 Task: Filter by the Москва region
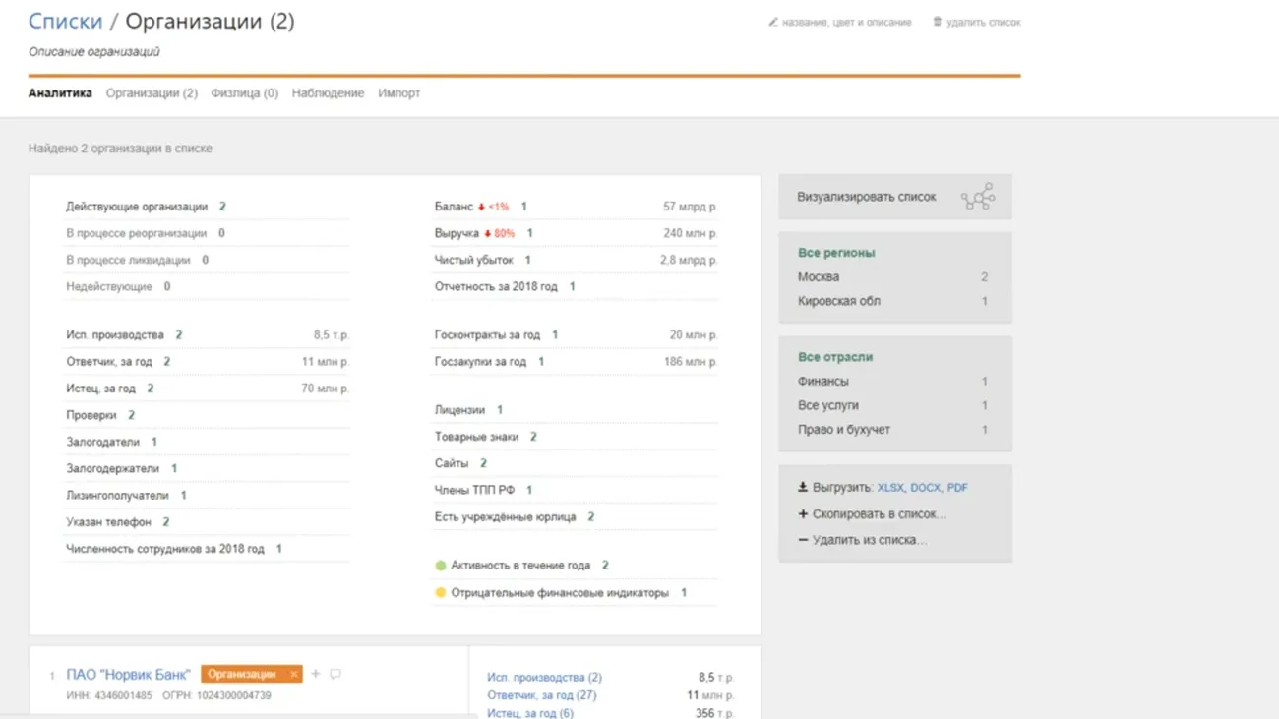(x=819, y=277)
